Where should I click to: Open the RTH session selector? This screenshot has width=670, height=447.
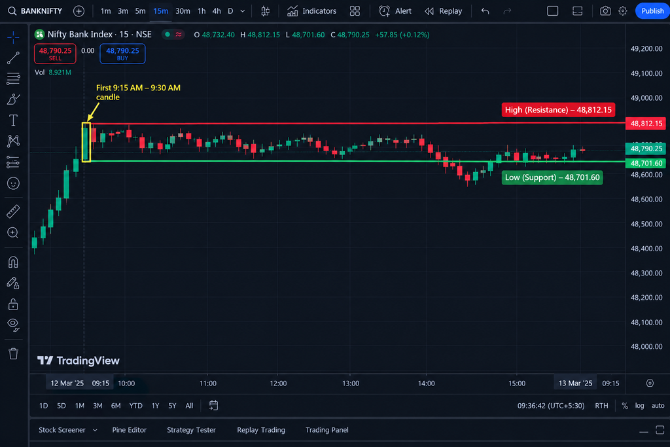pos(602,406)
